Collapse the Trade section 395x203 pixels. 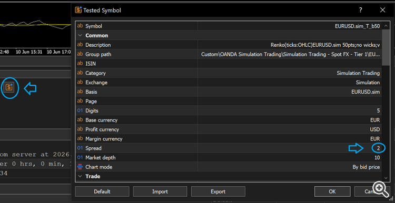click(80, 176)
